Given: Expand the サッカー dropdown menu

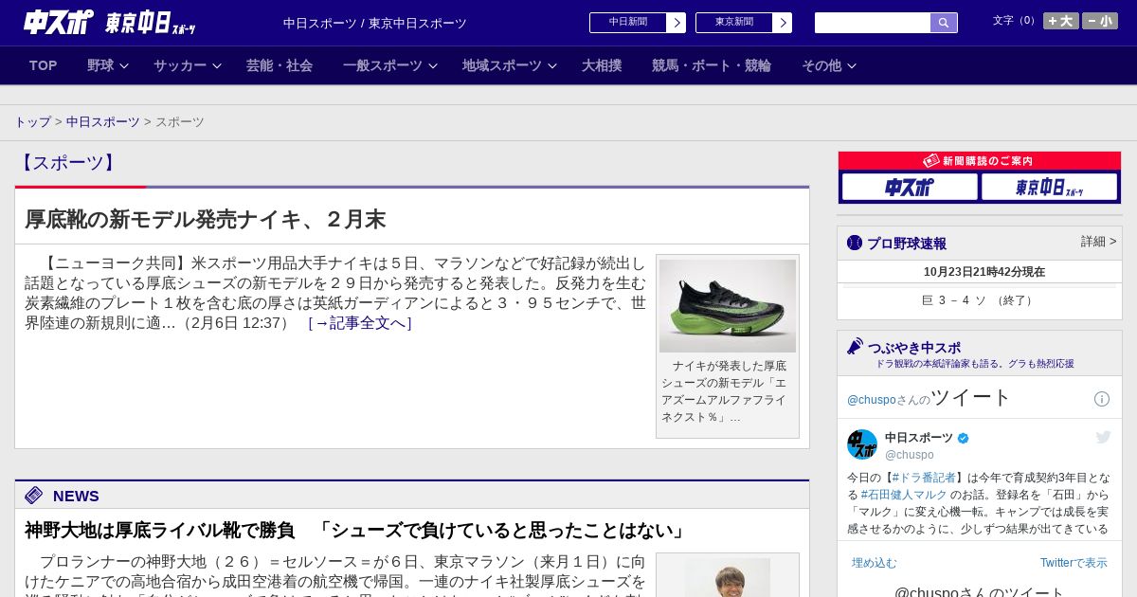Looking at the screenshot, I should point(187,65).
